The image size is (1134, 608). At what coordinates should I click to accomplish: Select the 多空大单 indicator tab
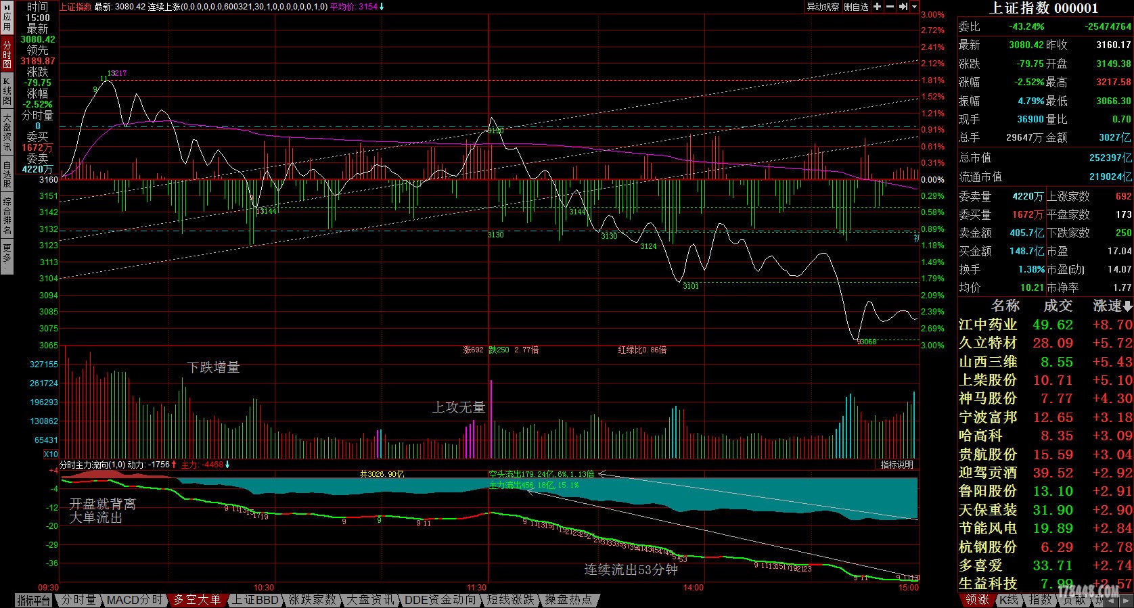click(x=197, y=600)
